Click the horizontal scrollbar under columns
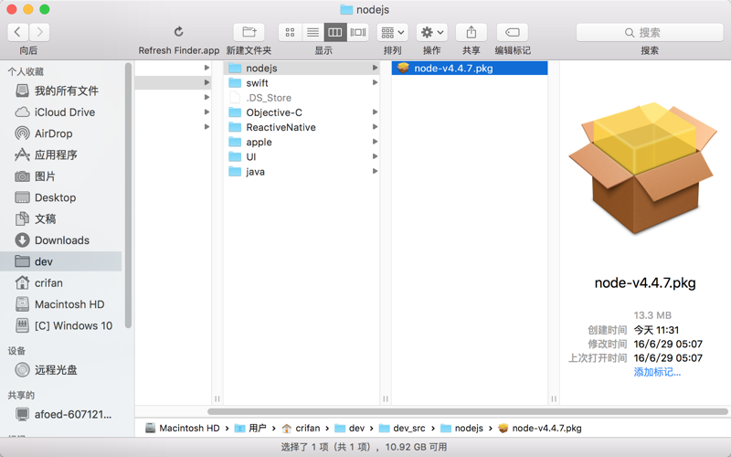 (468, 412)
